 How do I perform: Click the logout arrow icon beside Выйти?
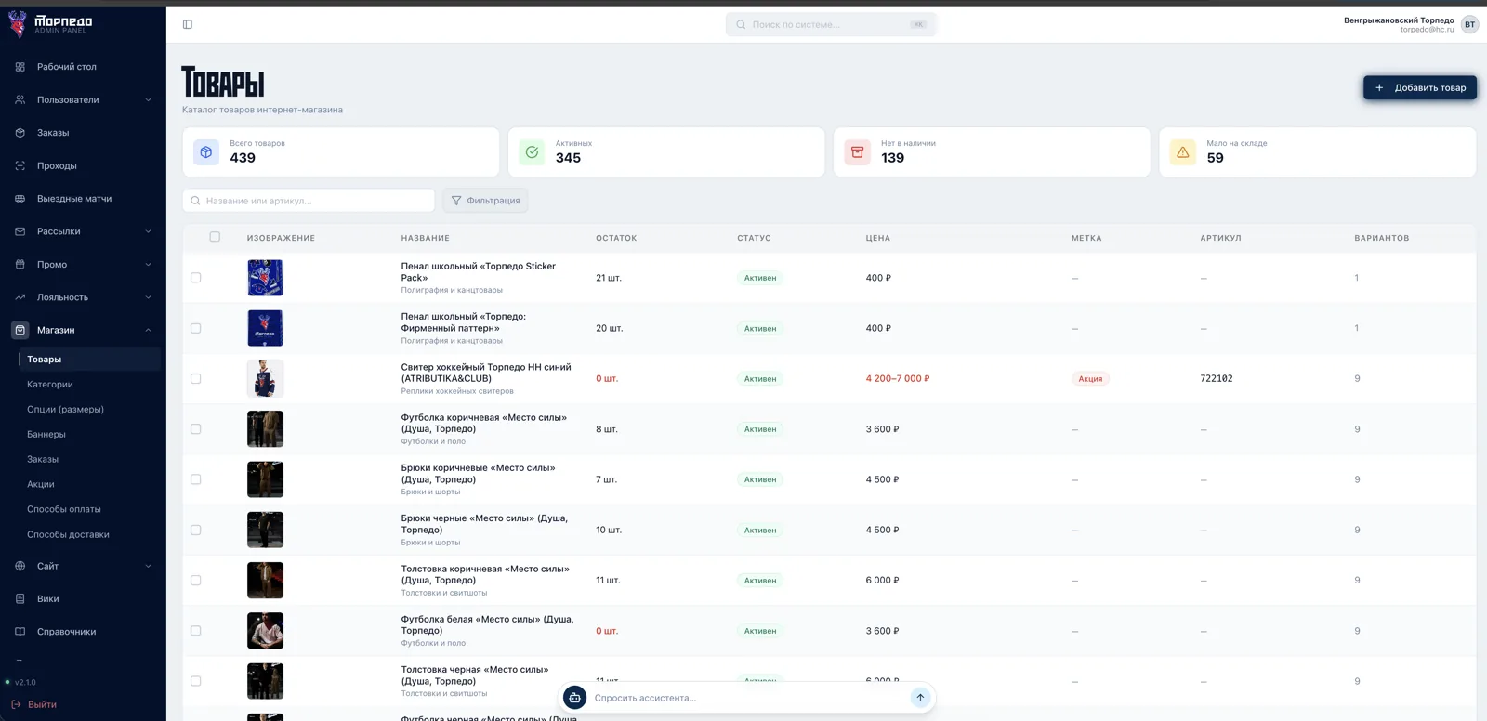click(16, 704)
